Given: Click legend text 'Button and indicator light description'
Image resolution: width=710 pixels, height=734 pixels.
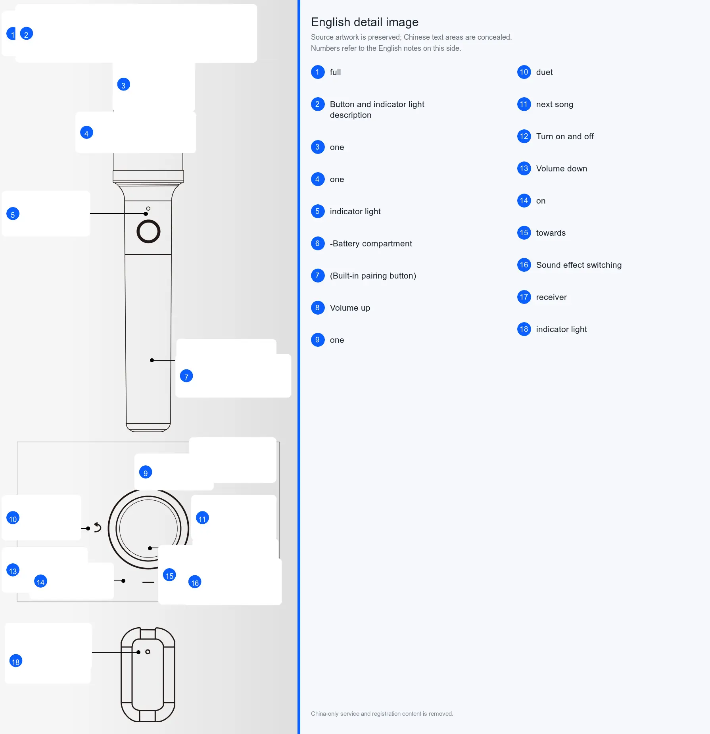Looking at the screenshot, I should 377,110.
